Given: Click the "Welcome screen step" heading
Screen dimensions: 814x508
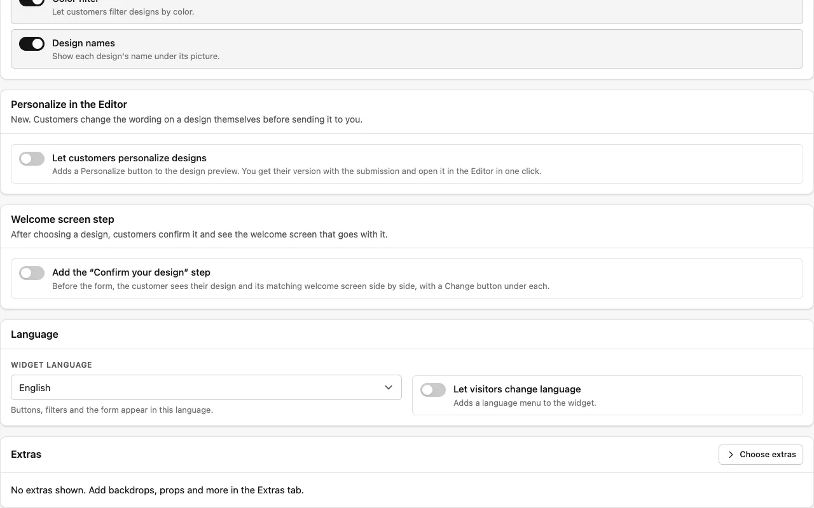Looking at the screenshot, I should tap(62, 219).
